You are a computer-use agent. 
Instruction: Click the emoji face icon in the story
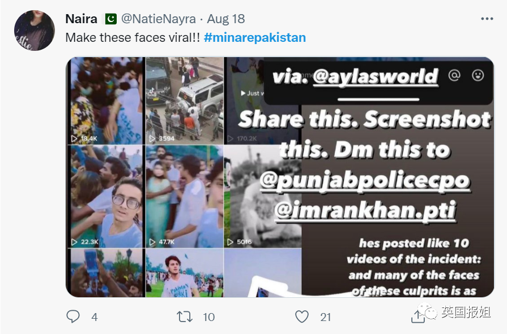[478, 75]
